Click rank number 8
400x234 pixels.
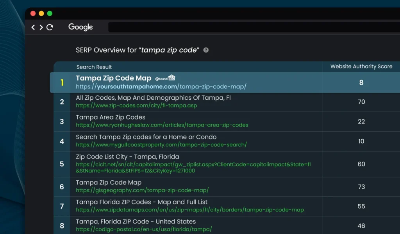point(62,226)
